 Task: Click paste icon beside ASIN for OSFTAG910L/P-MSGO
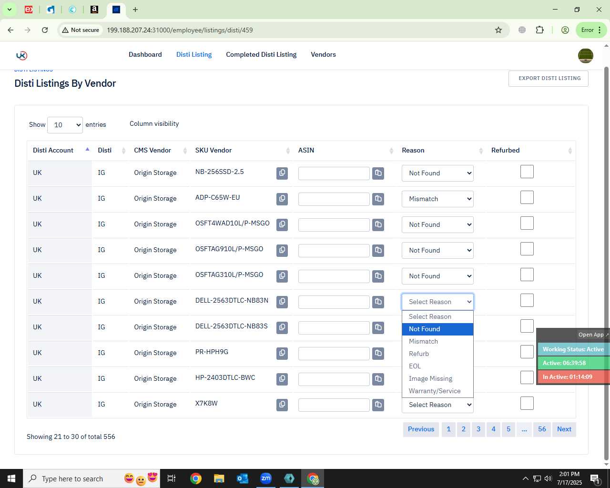(378, 250)
